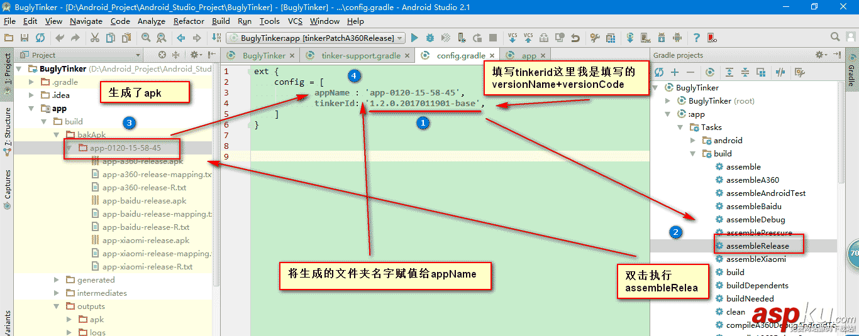Select app-xiaomi-release.apk file
The height and width of the screenshot is (336, 859).
[145, 241]
